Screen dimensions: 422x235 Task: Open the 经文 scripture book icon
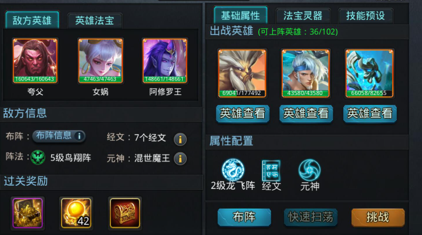tap(271, 171)
